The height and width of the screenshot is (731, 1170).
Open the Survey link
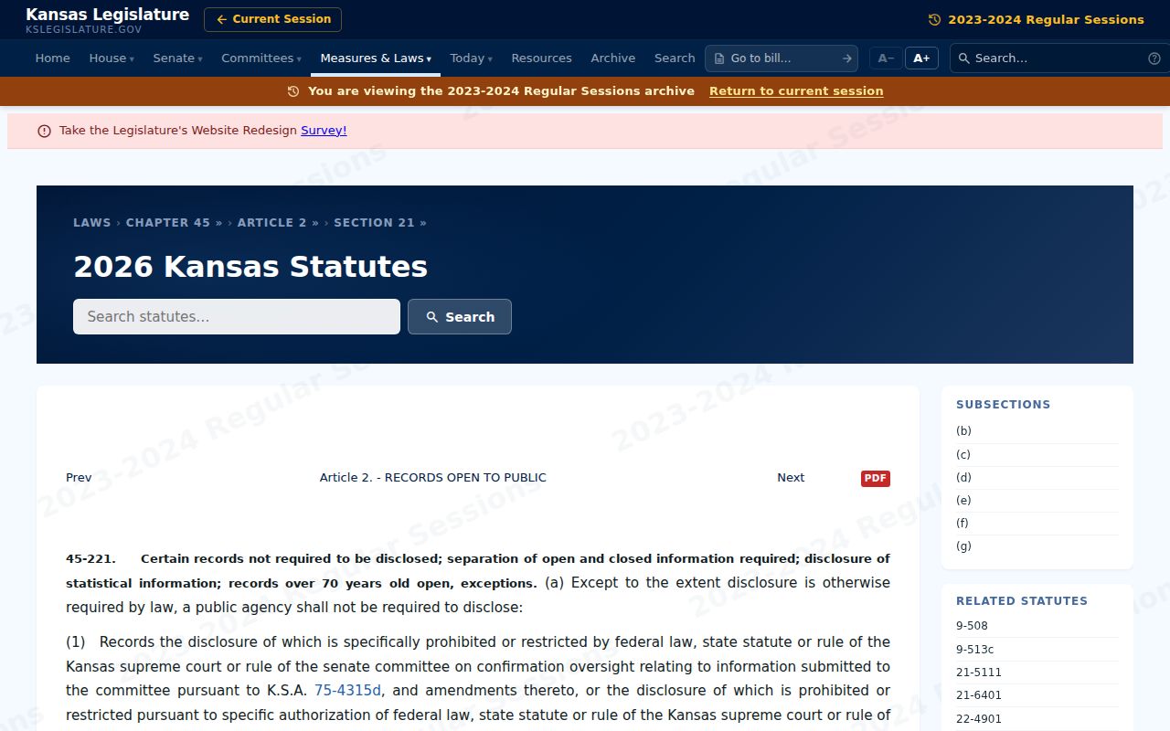pyautogui.click(x=324, y=131)
